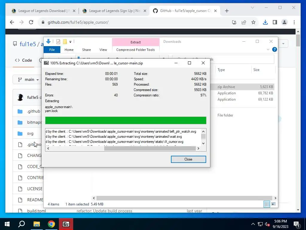Open the quick access toolbar dropdown arrow
The image size is (306, 230).
pyautogui.click(x=70, y=42)
